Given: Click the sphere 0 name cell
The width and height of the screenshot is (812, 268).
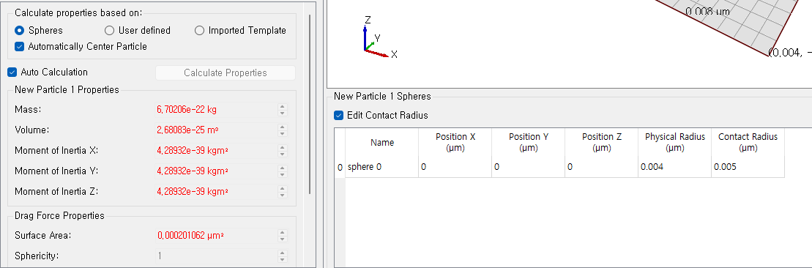Looking at the screenshot, I should (x=381, y=168).
